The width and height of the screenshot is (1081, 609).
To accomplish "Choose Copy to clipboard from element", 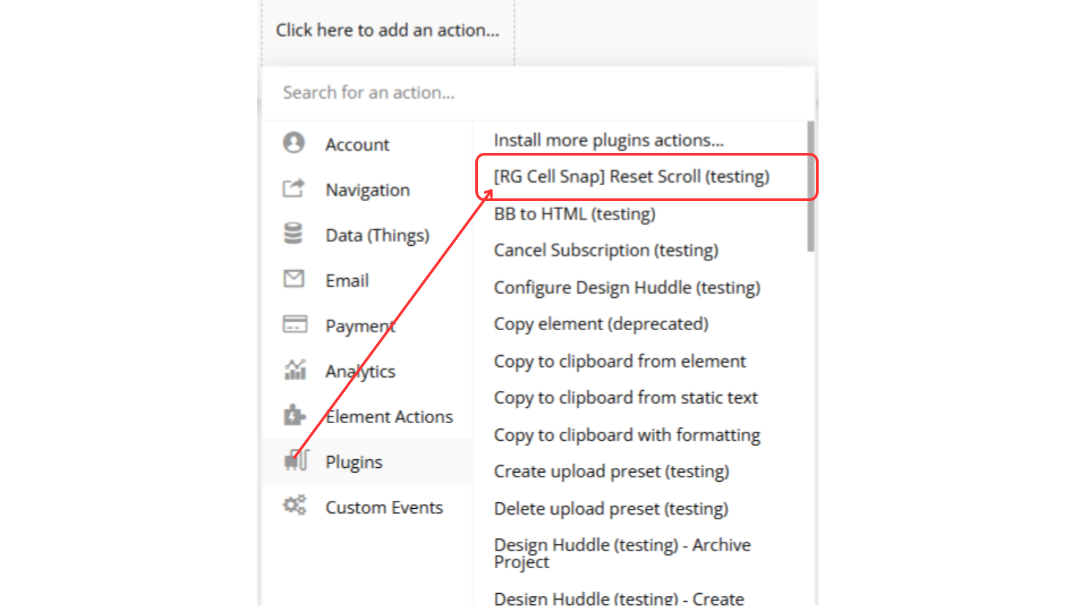I will click(x=620, y=361).
